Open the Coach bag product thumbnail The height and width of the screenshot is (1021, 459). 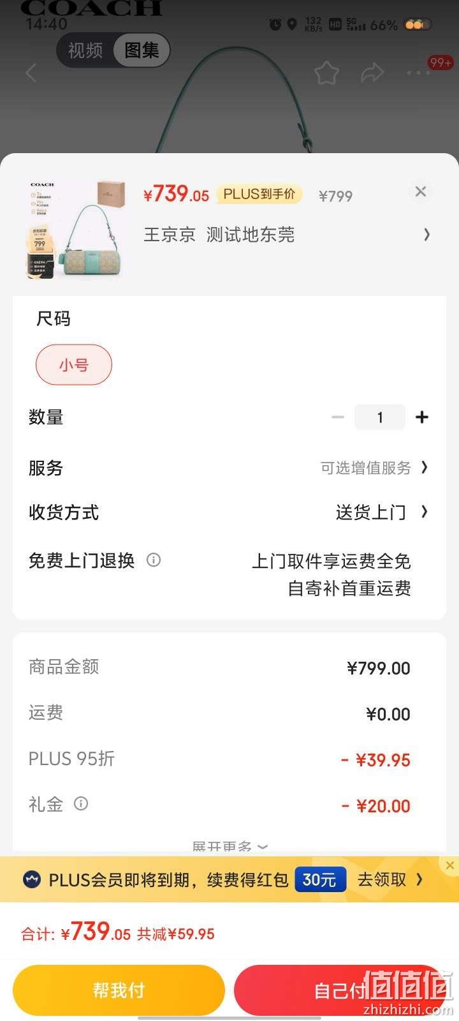tap(76, 230)
